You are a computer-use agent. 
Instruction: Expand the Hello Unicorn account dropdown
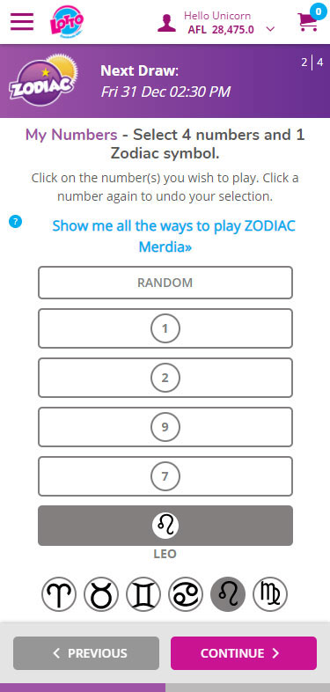(x=270, y=30)
